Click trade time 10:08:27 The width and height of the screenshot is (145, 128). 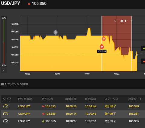71,121
